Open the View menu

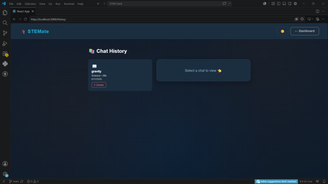[42, 4]
